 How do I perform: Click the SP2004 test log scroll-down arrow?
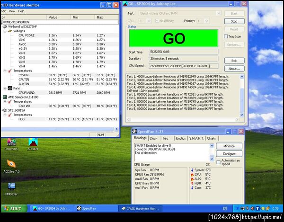241,115
